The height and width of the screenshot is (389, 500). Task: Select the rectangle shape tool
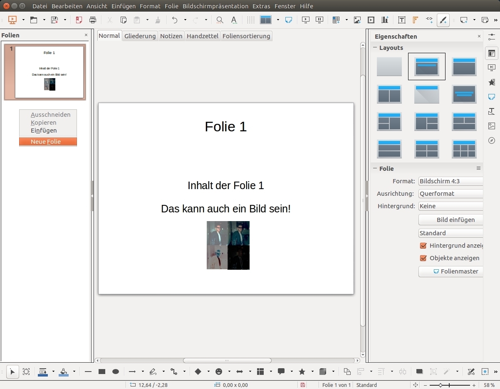102,372
